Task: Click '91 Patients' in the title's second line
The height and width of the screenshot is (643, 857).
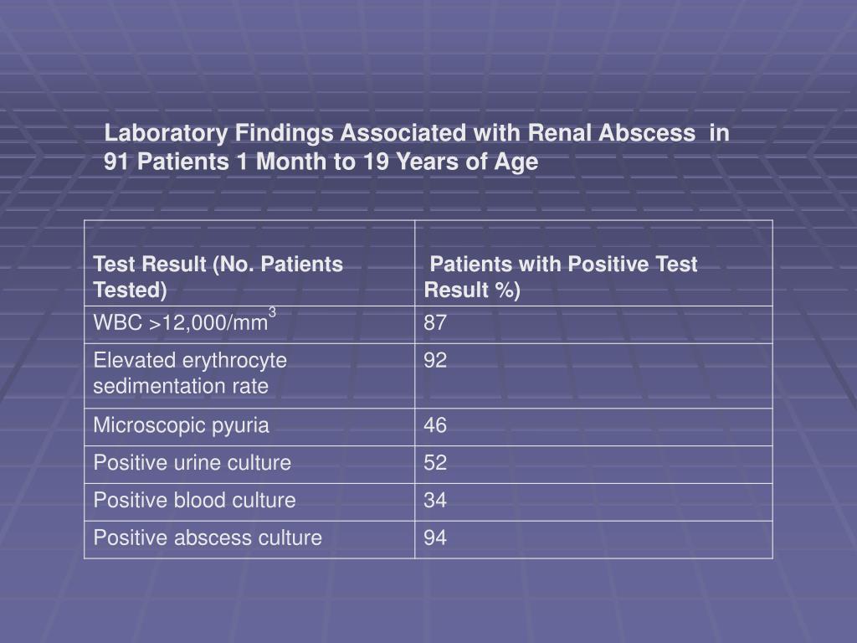Action: pos(167,162)
